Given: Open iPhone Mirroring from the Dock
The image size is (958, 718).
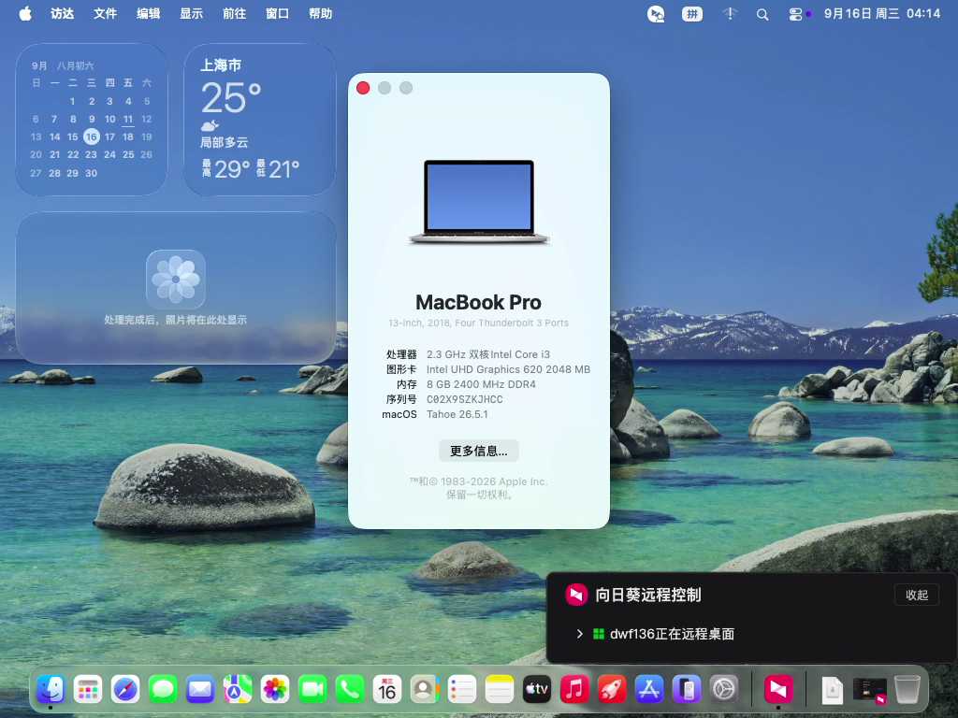Looking at the screenshot, I should pos(687,690).
